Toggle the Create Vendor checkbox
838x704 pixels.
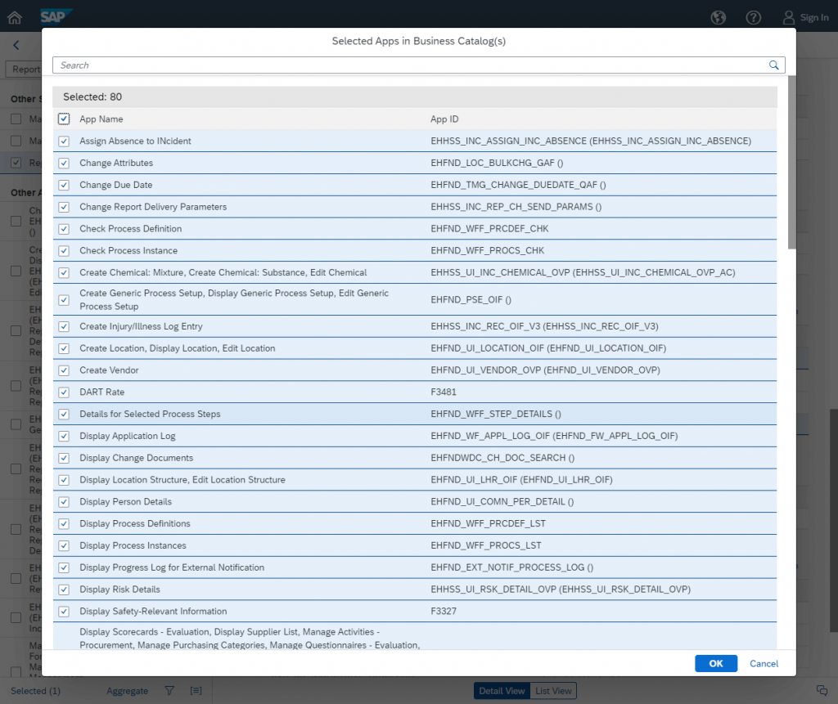[x=64, y=370]
